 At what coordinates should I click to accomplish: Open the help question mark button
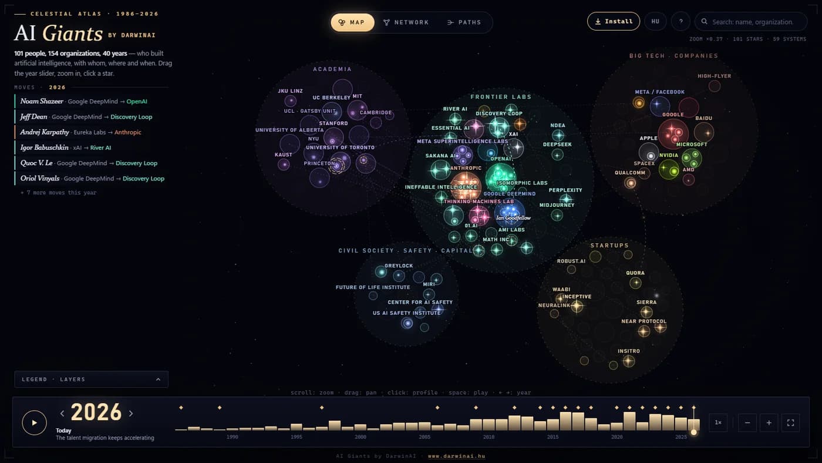click(x=680, y=22)
